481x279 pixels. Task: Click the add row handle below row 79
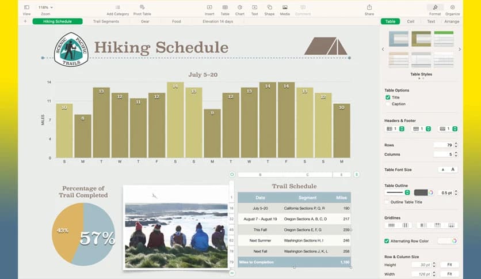tap(232, 273)
